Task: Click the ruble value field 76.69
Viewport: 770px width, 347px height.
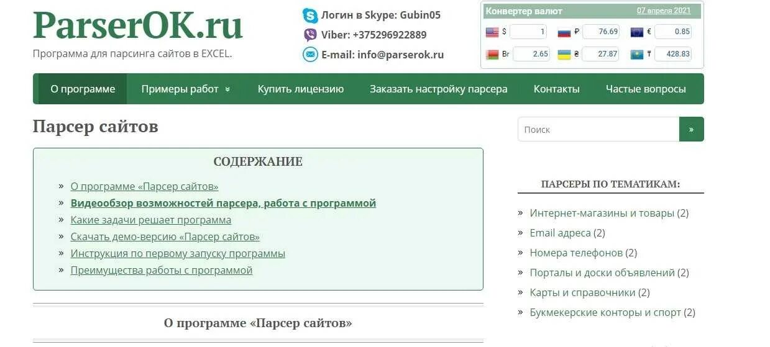Action: click(x=601, y=32)
